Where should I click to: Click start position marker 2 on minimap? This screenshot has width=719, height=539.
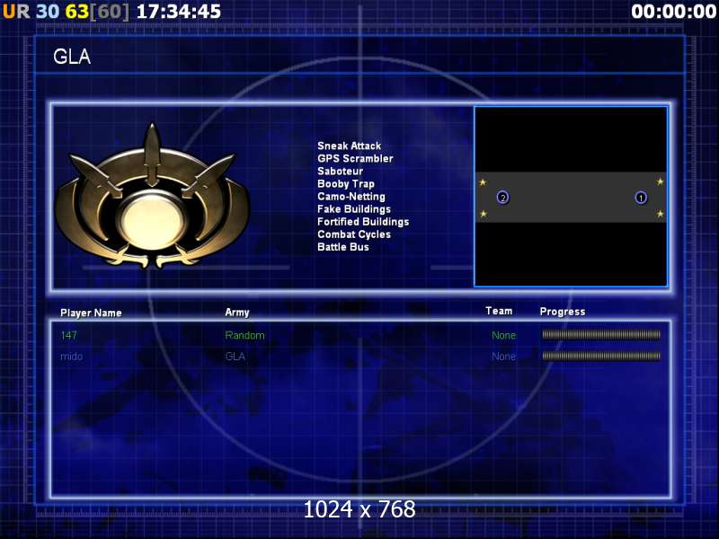[x=502, y=198]
